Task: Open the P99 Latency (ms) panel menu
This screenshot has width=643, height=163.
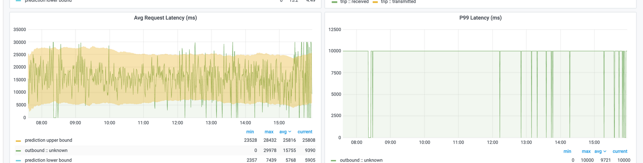Action: pyautogui.click(x=480, y=18)
